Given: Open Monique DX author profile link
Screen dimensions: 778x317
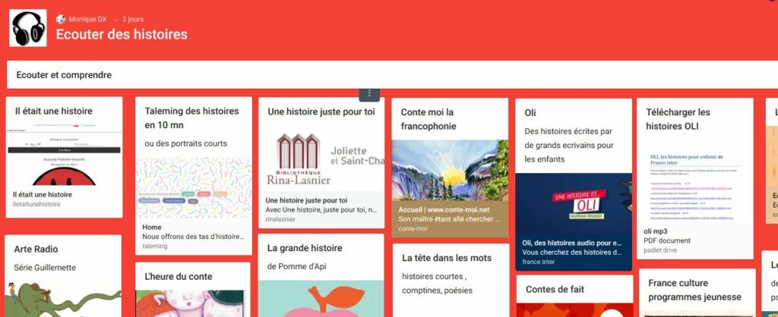Looking at the screenshot, I should (87, 19).
